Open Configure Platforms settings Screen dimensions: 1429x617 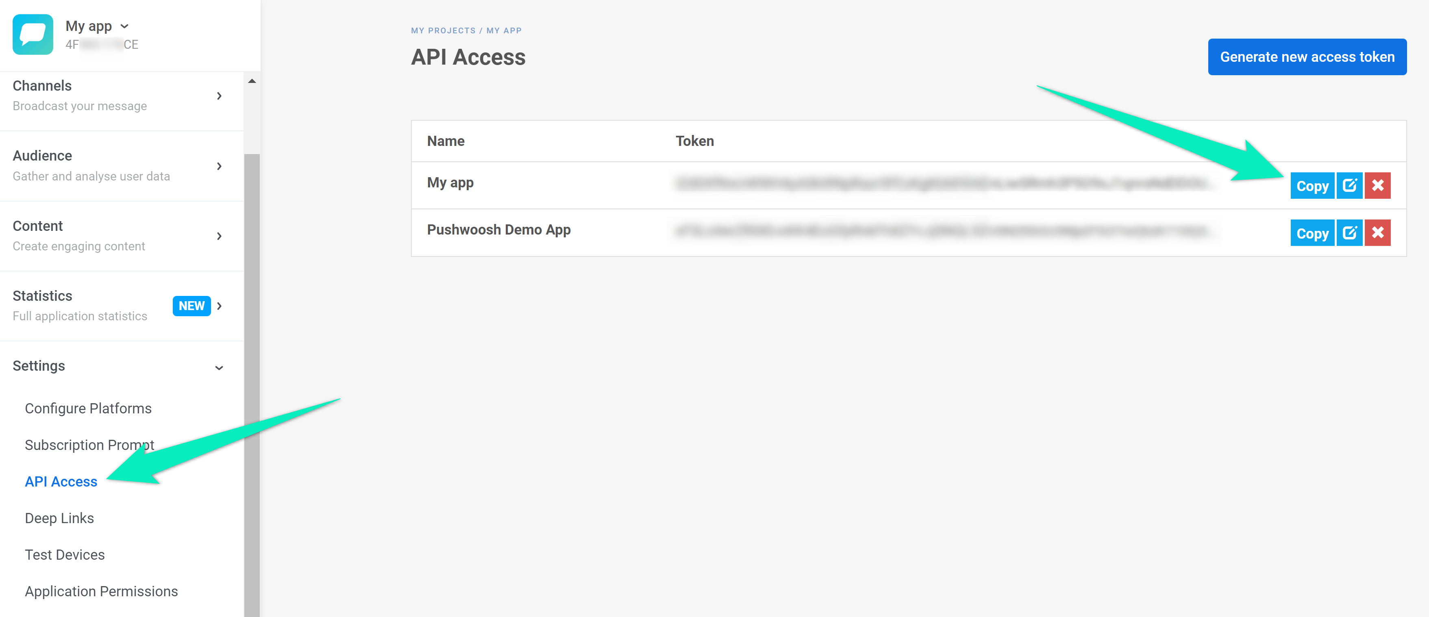88,408
